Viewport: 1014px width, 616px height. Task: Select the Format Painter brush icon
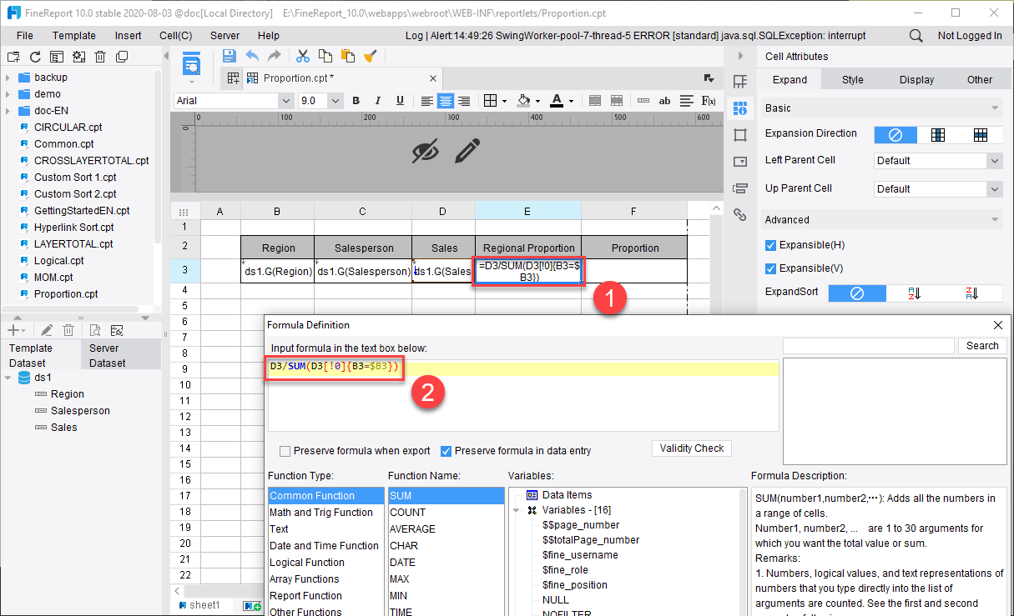[x=371, y=56]
